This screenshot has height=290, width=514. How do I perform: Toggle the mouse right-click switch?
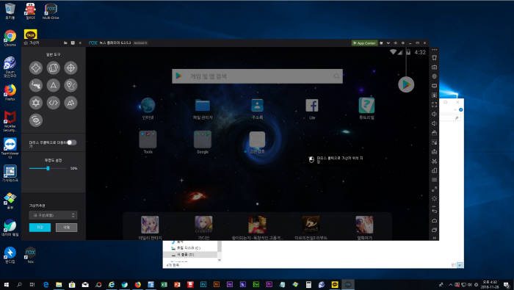click(x=72, y=142)
